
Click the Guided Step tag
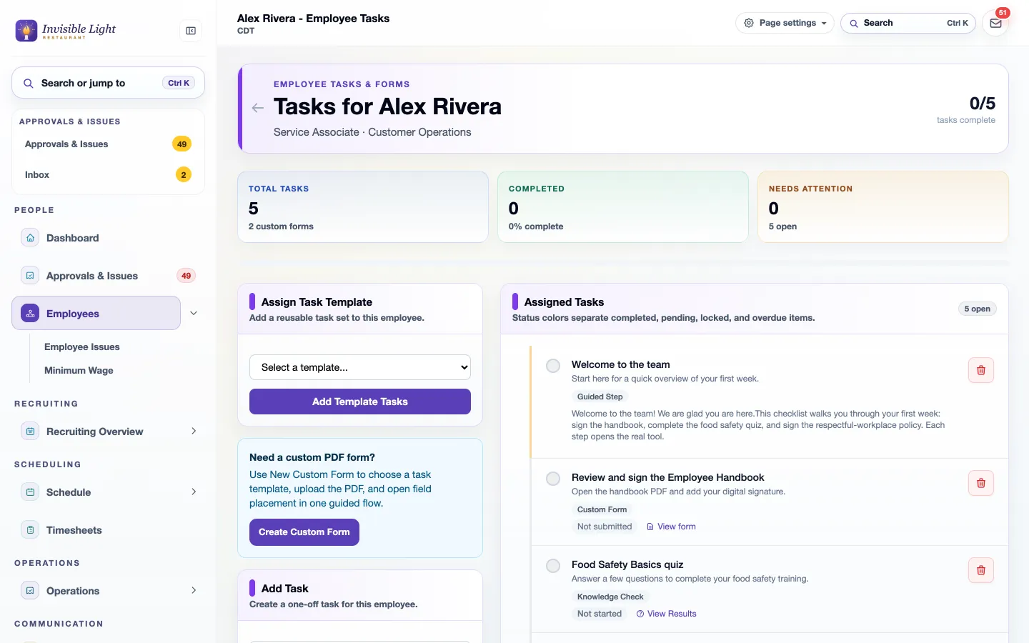tap(600, 397)
